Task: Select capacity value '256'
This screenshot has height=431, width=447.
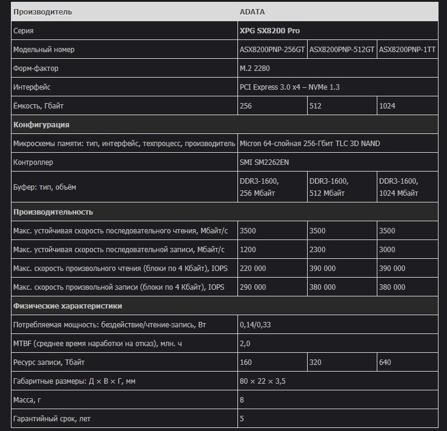Action: 245,106
